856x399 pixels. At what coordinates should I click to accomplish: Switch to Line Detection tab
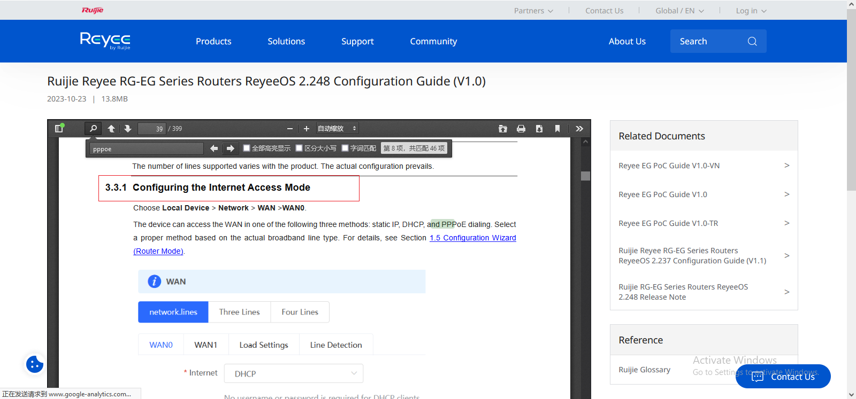(x=336, y=345)
